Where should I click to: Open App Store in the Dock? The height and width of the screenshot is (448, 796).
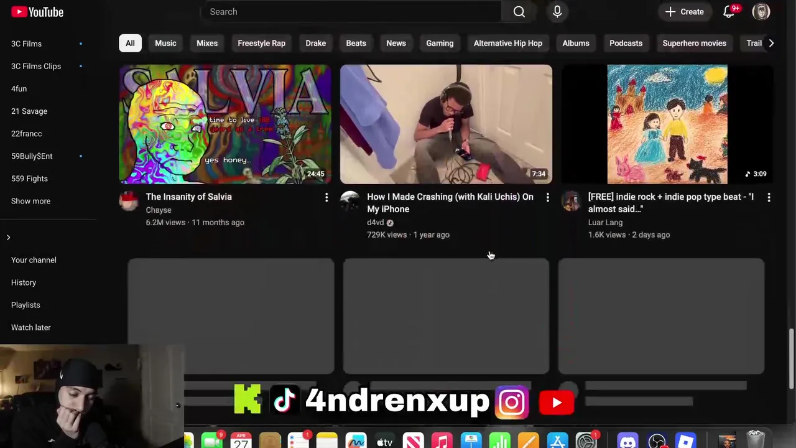[x=557, y=441]
